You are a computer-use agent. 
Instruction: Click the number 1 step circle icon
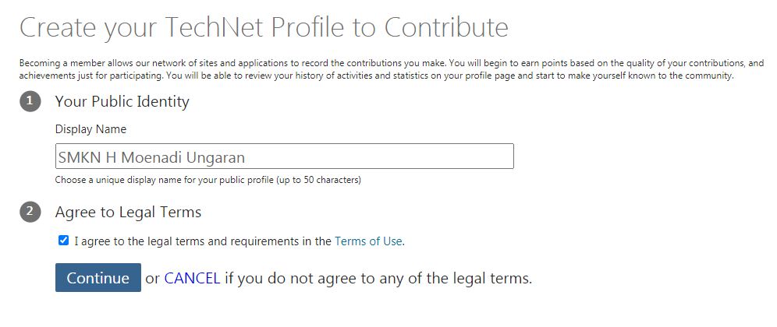click(x=30, y=101)
